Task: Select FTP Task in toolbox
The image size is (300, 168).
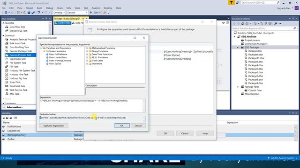Action: [14, 67]
